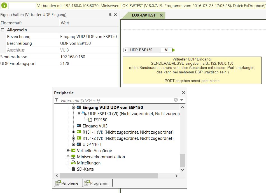Screen dimensions: 266x193
Task: Click the tree scroll down arrow
Action: (182, 170)
